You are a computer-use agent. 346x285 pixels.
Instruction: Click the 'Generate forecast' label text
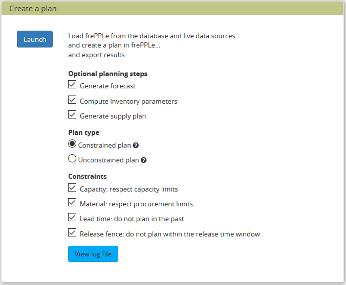pos(107,86)
